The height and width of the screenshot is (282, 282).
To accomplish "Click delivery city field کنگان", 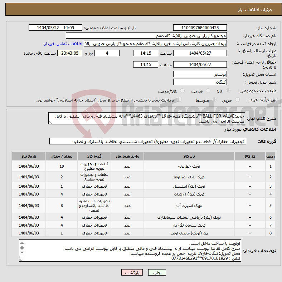I will click(200, 82).
